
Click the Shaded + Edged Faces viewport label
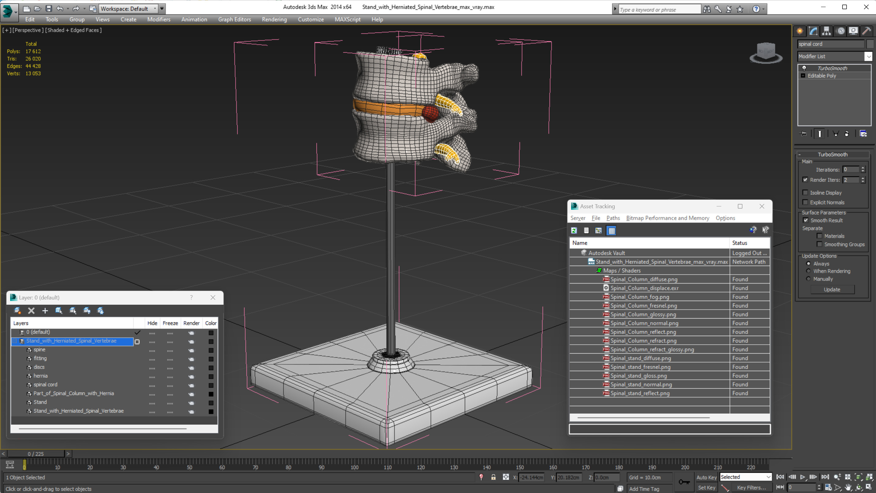tap(73, 30)
